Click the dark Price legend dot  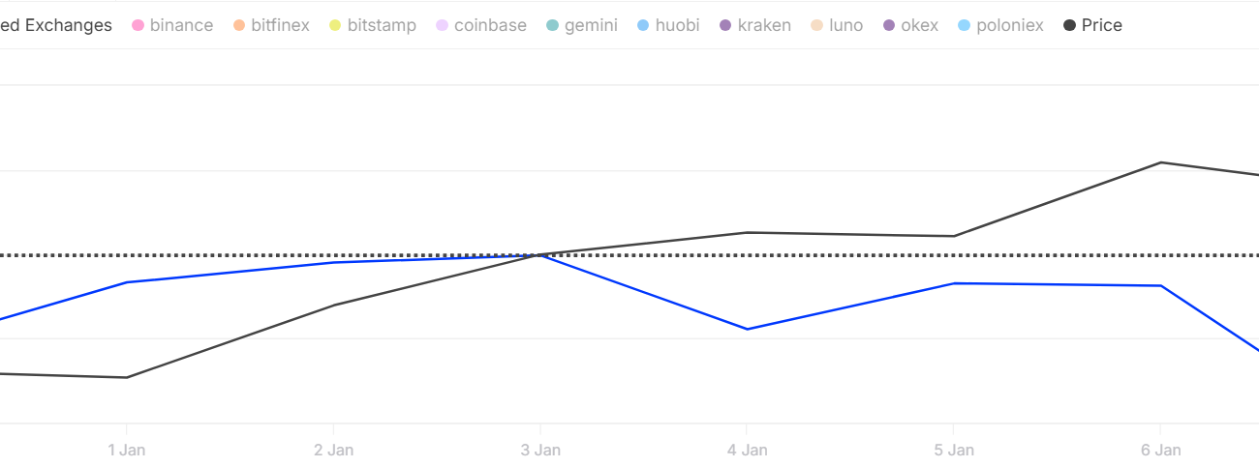tap(1069, 25)
